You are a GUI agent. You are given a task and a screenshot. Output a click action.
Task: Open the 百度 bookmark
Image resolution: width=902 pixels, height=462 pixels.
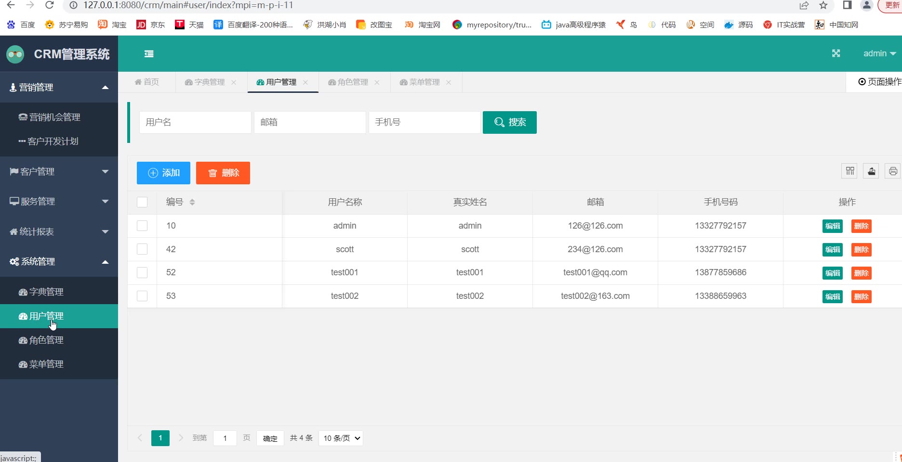21,25
